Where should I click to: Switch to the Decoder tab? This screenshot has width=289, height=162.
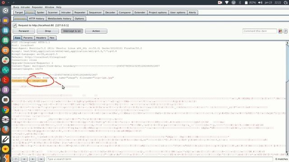pyautogui.click(x=110, y=13)
